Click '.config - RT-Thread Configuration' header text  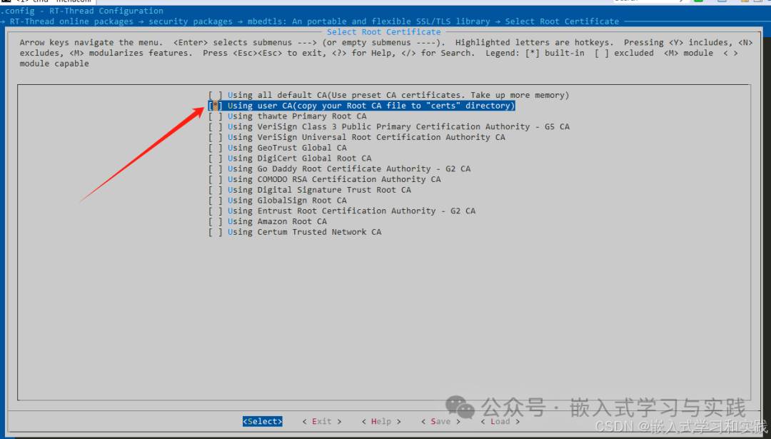pos(81,11)
